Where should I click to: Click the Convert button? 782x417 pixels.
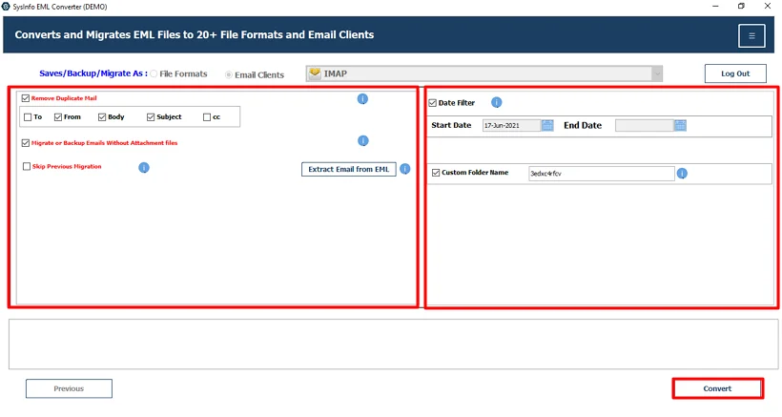[717, 388]
